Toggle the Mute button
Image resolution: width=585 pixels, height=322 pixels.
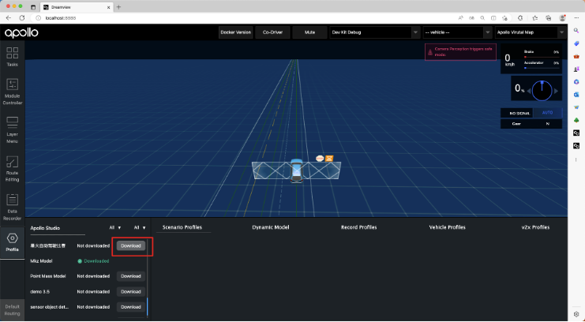pyautogui.click(x=309, y=32)
